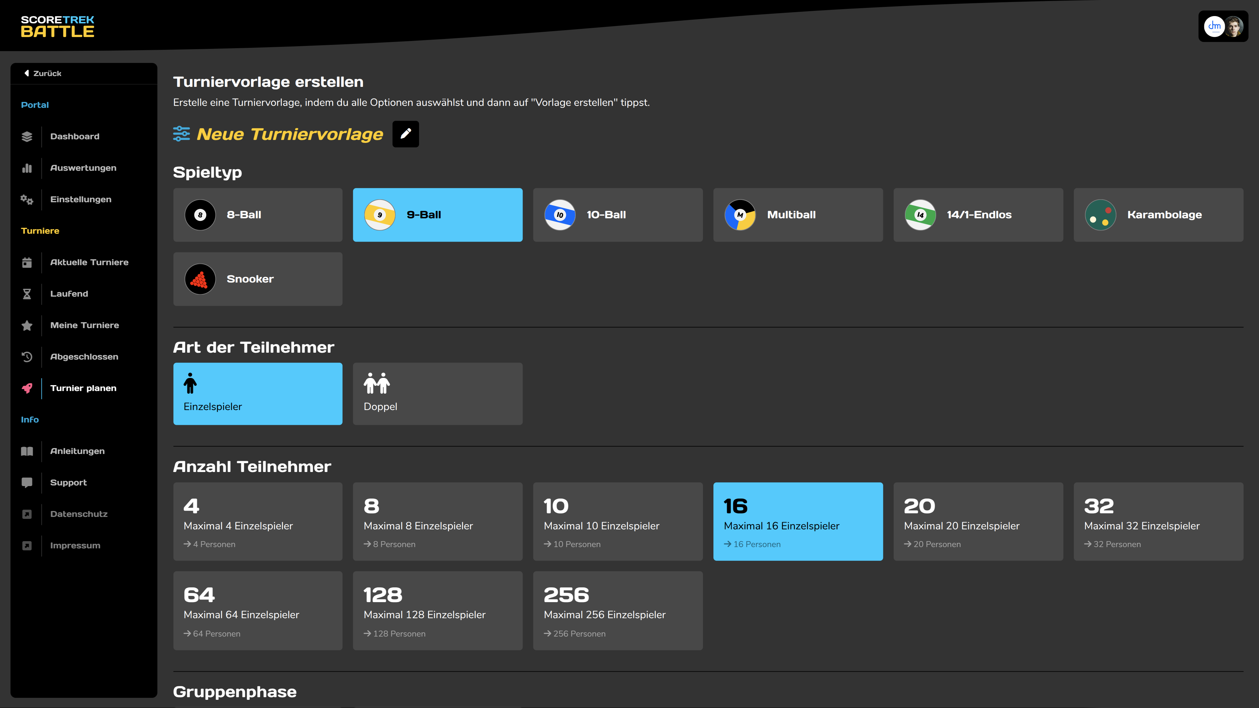Click the ScoreTrek Battle logo
1259x708 pixels.
[x=57, y=26]
